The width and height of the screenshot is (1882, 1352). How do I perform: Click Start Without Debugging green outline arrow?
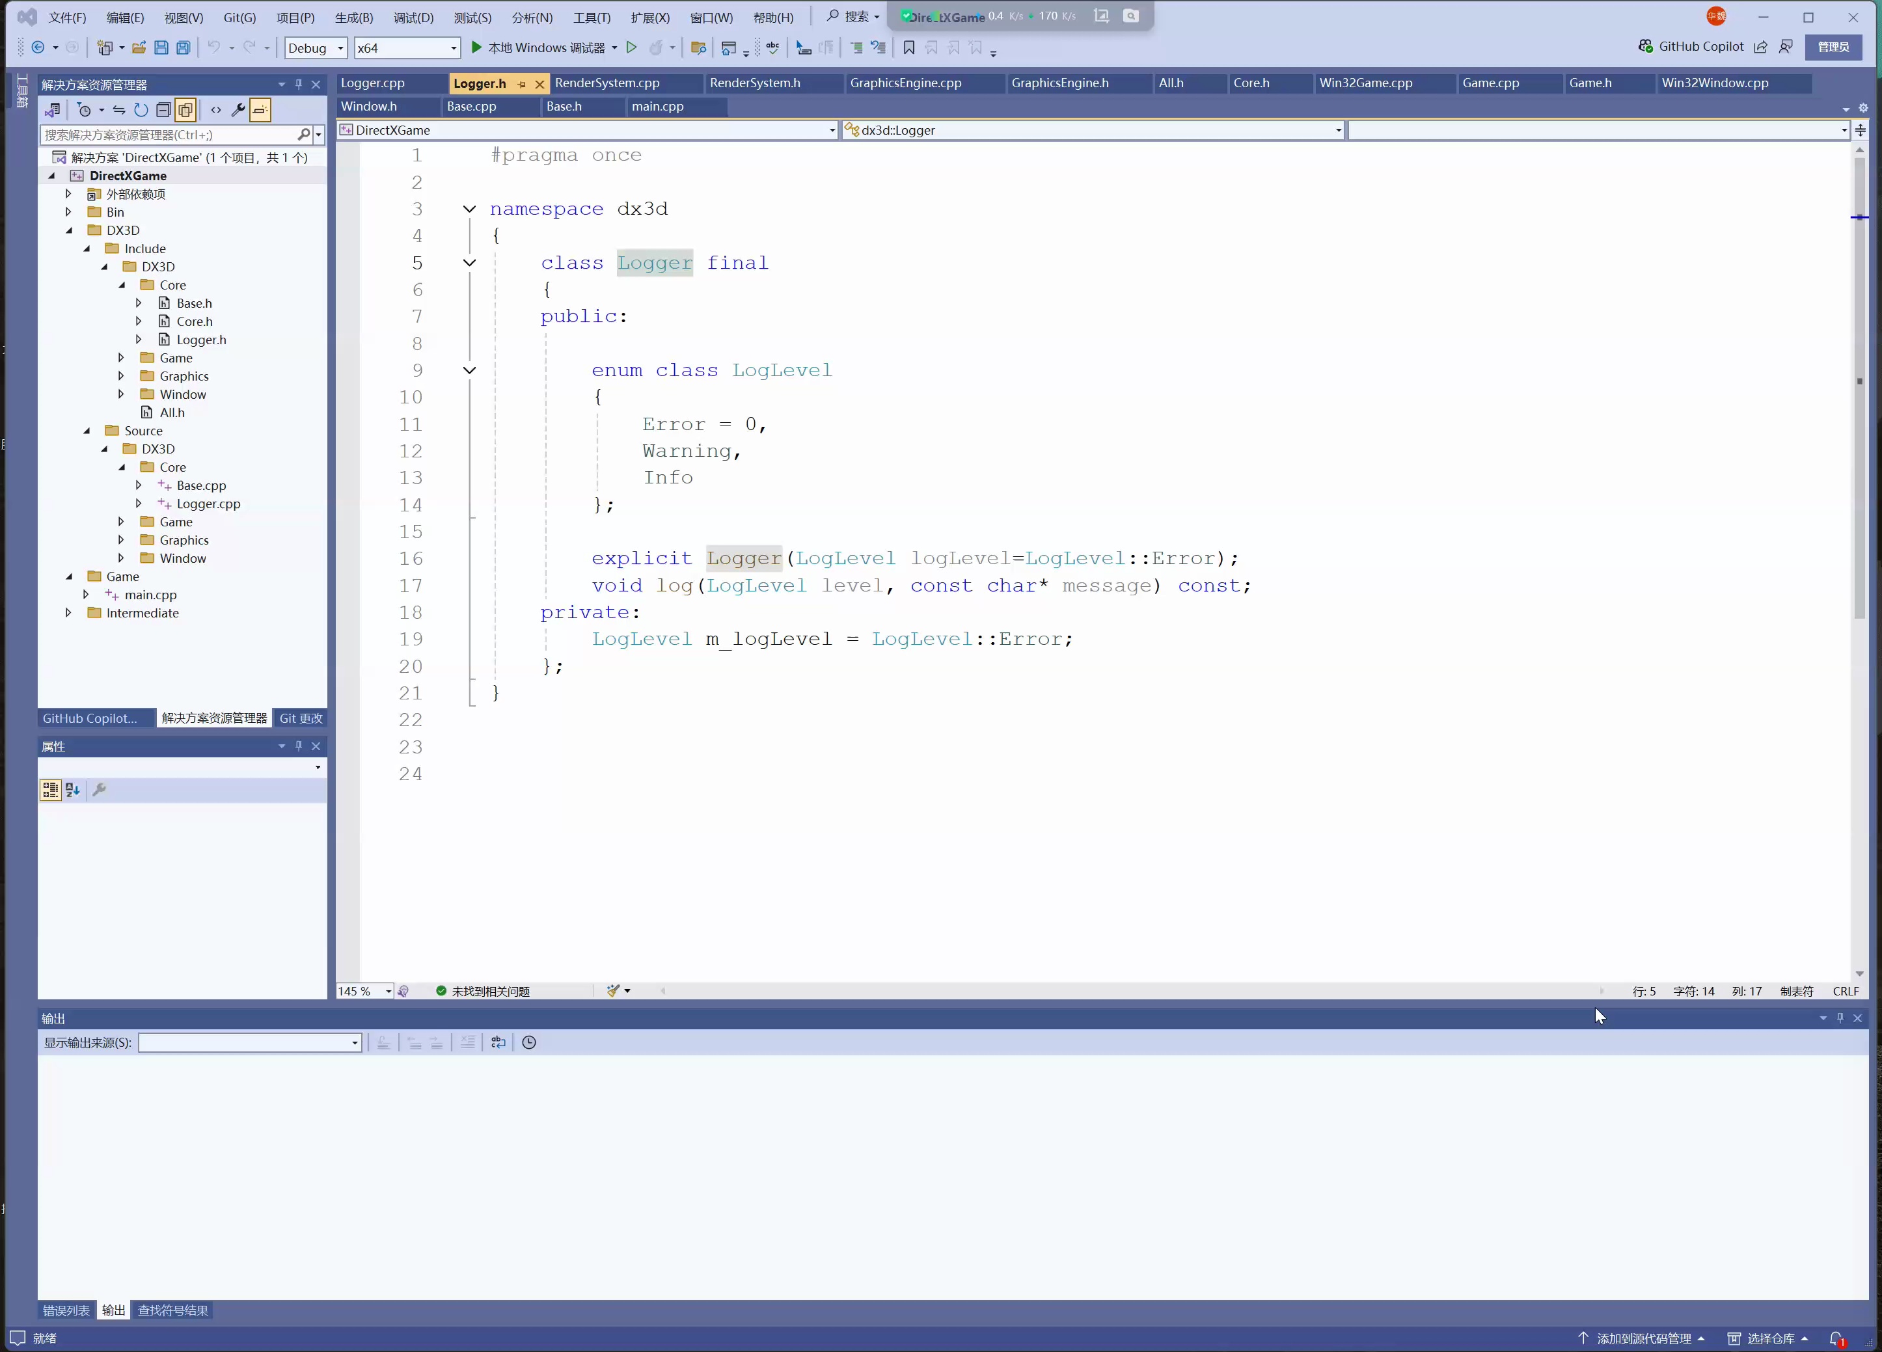[x=631, y=48]
